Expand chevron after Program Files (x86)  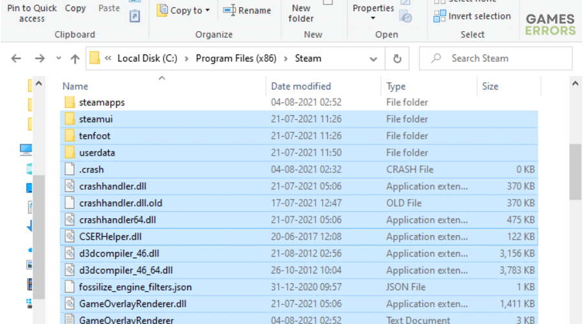(x=286, y=59)
